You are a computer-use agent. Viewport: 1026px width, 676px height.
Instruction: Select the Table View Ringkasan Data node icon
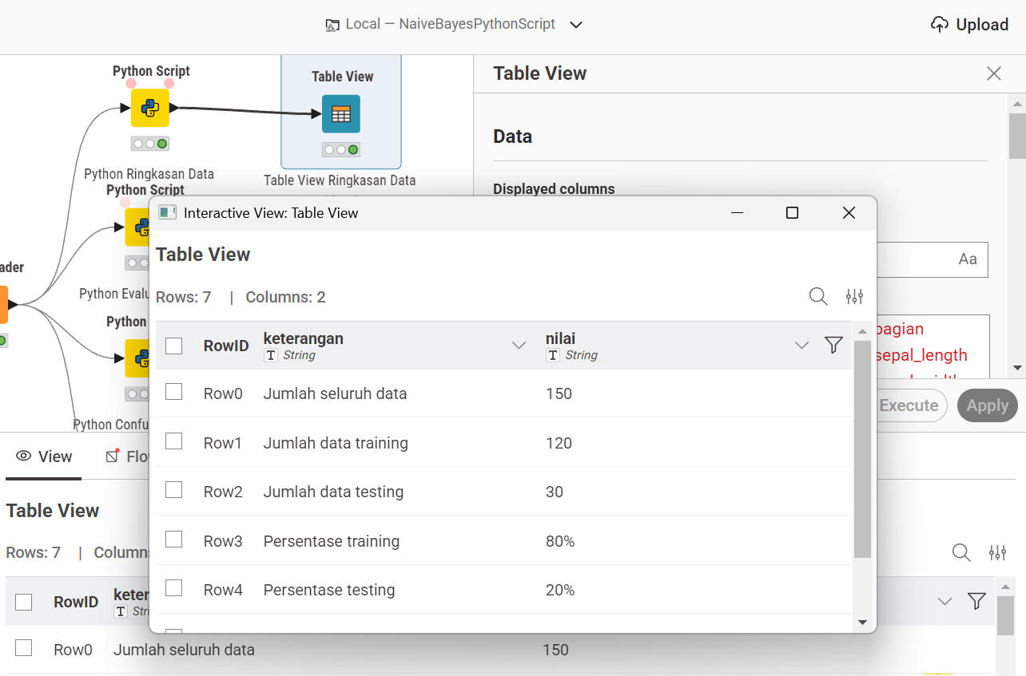(341, 114)
